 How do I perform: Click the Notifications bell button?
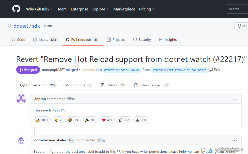click(x=241, y=26)
